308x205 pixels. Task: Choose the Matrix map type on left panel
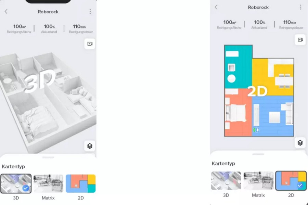point(48,183)
